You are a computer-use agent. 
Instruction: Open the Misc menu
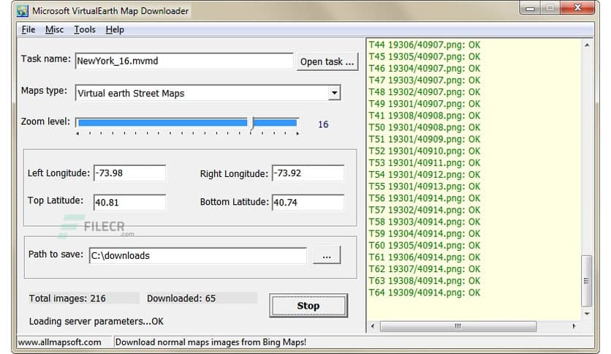[54, 30]
